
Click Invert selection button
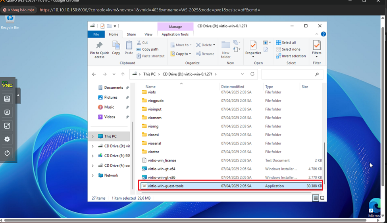291,56
